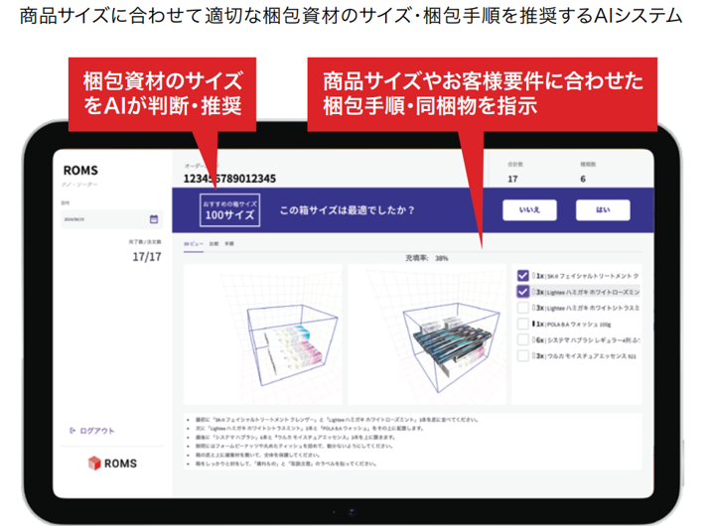The height and width of the screenshot is (526, 714).
Task: Check the SK-II フェイシャルトリートメント item
Action: click(x=523, y=275)
